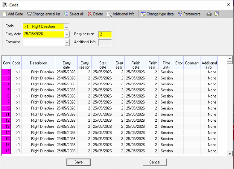Image resolution: width=234 pixels, height=169 pixels.
Task: Click the Delete toolbar button
Action: (95, 14)
